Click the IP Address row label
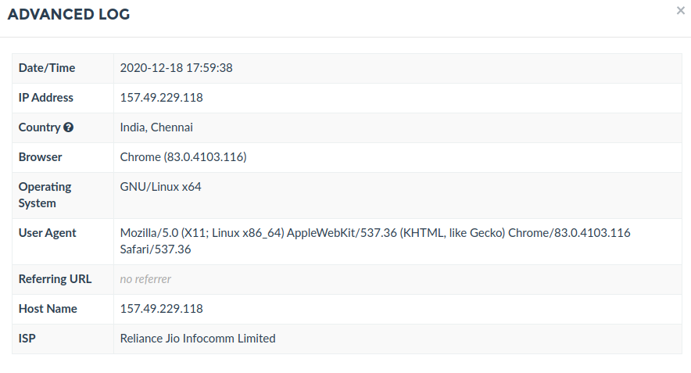Screen dimensions: 691x373 46,98
